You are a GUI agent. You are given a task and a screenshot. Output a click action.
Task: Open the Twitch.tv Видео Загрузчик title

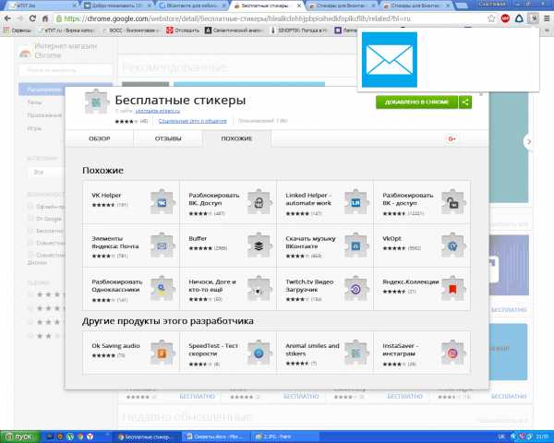point(309,285)
